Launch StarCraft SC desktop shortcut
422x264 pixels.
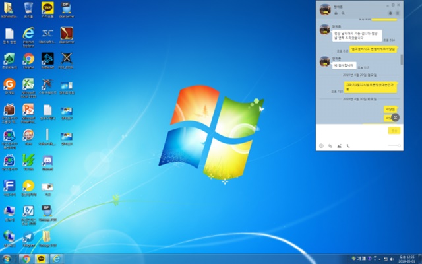[x=47, y=35]
